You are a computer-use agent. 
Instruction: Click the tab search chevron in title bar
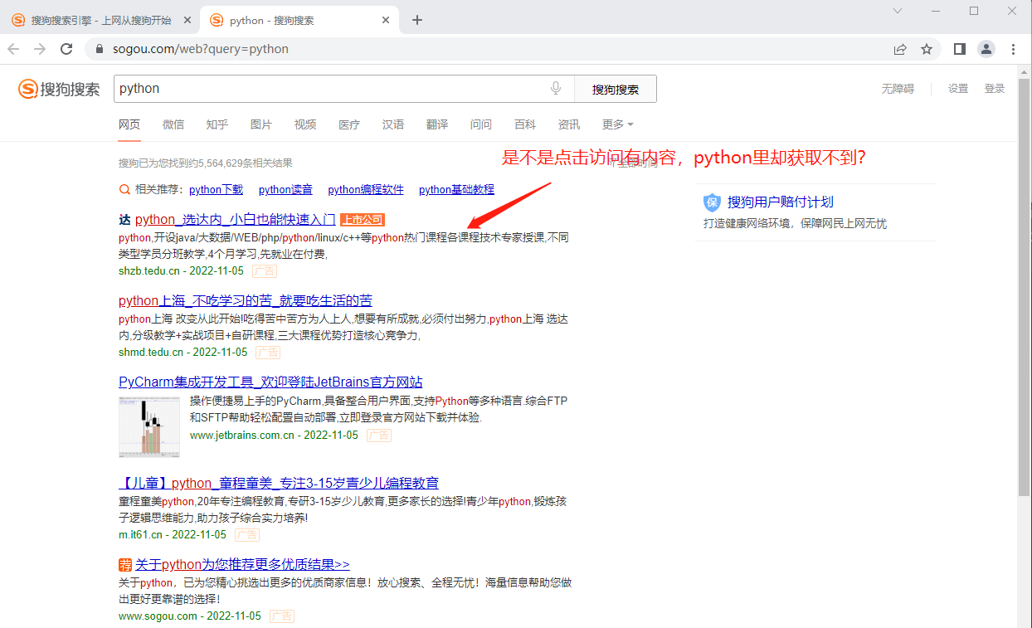coord(898,11)
